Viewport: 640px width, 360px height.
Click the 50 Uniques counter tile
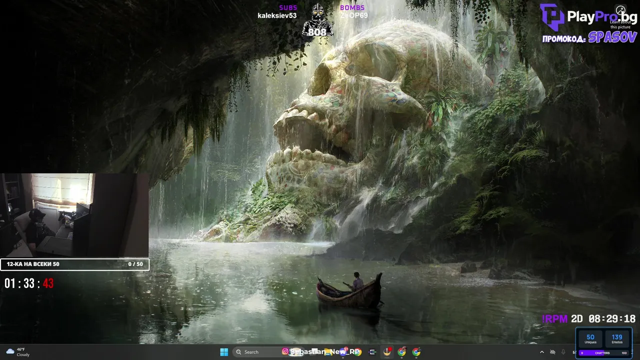pyautogui.click(x=590, y=339)
